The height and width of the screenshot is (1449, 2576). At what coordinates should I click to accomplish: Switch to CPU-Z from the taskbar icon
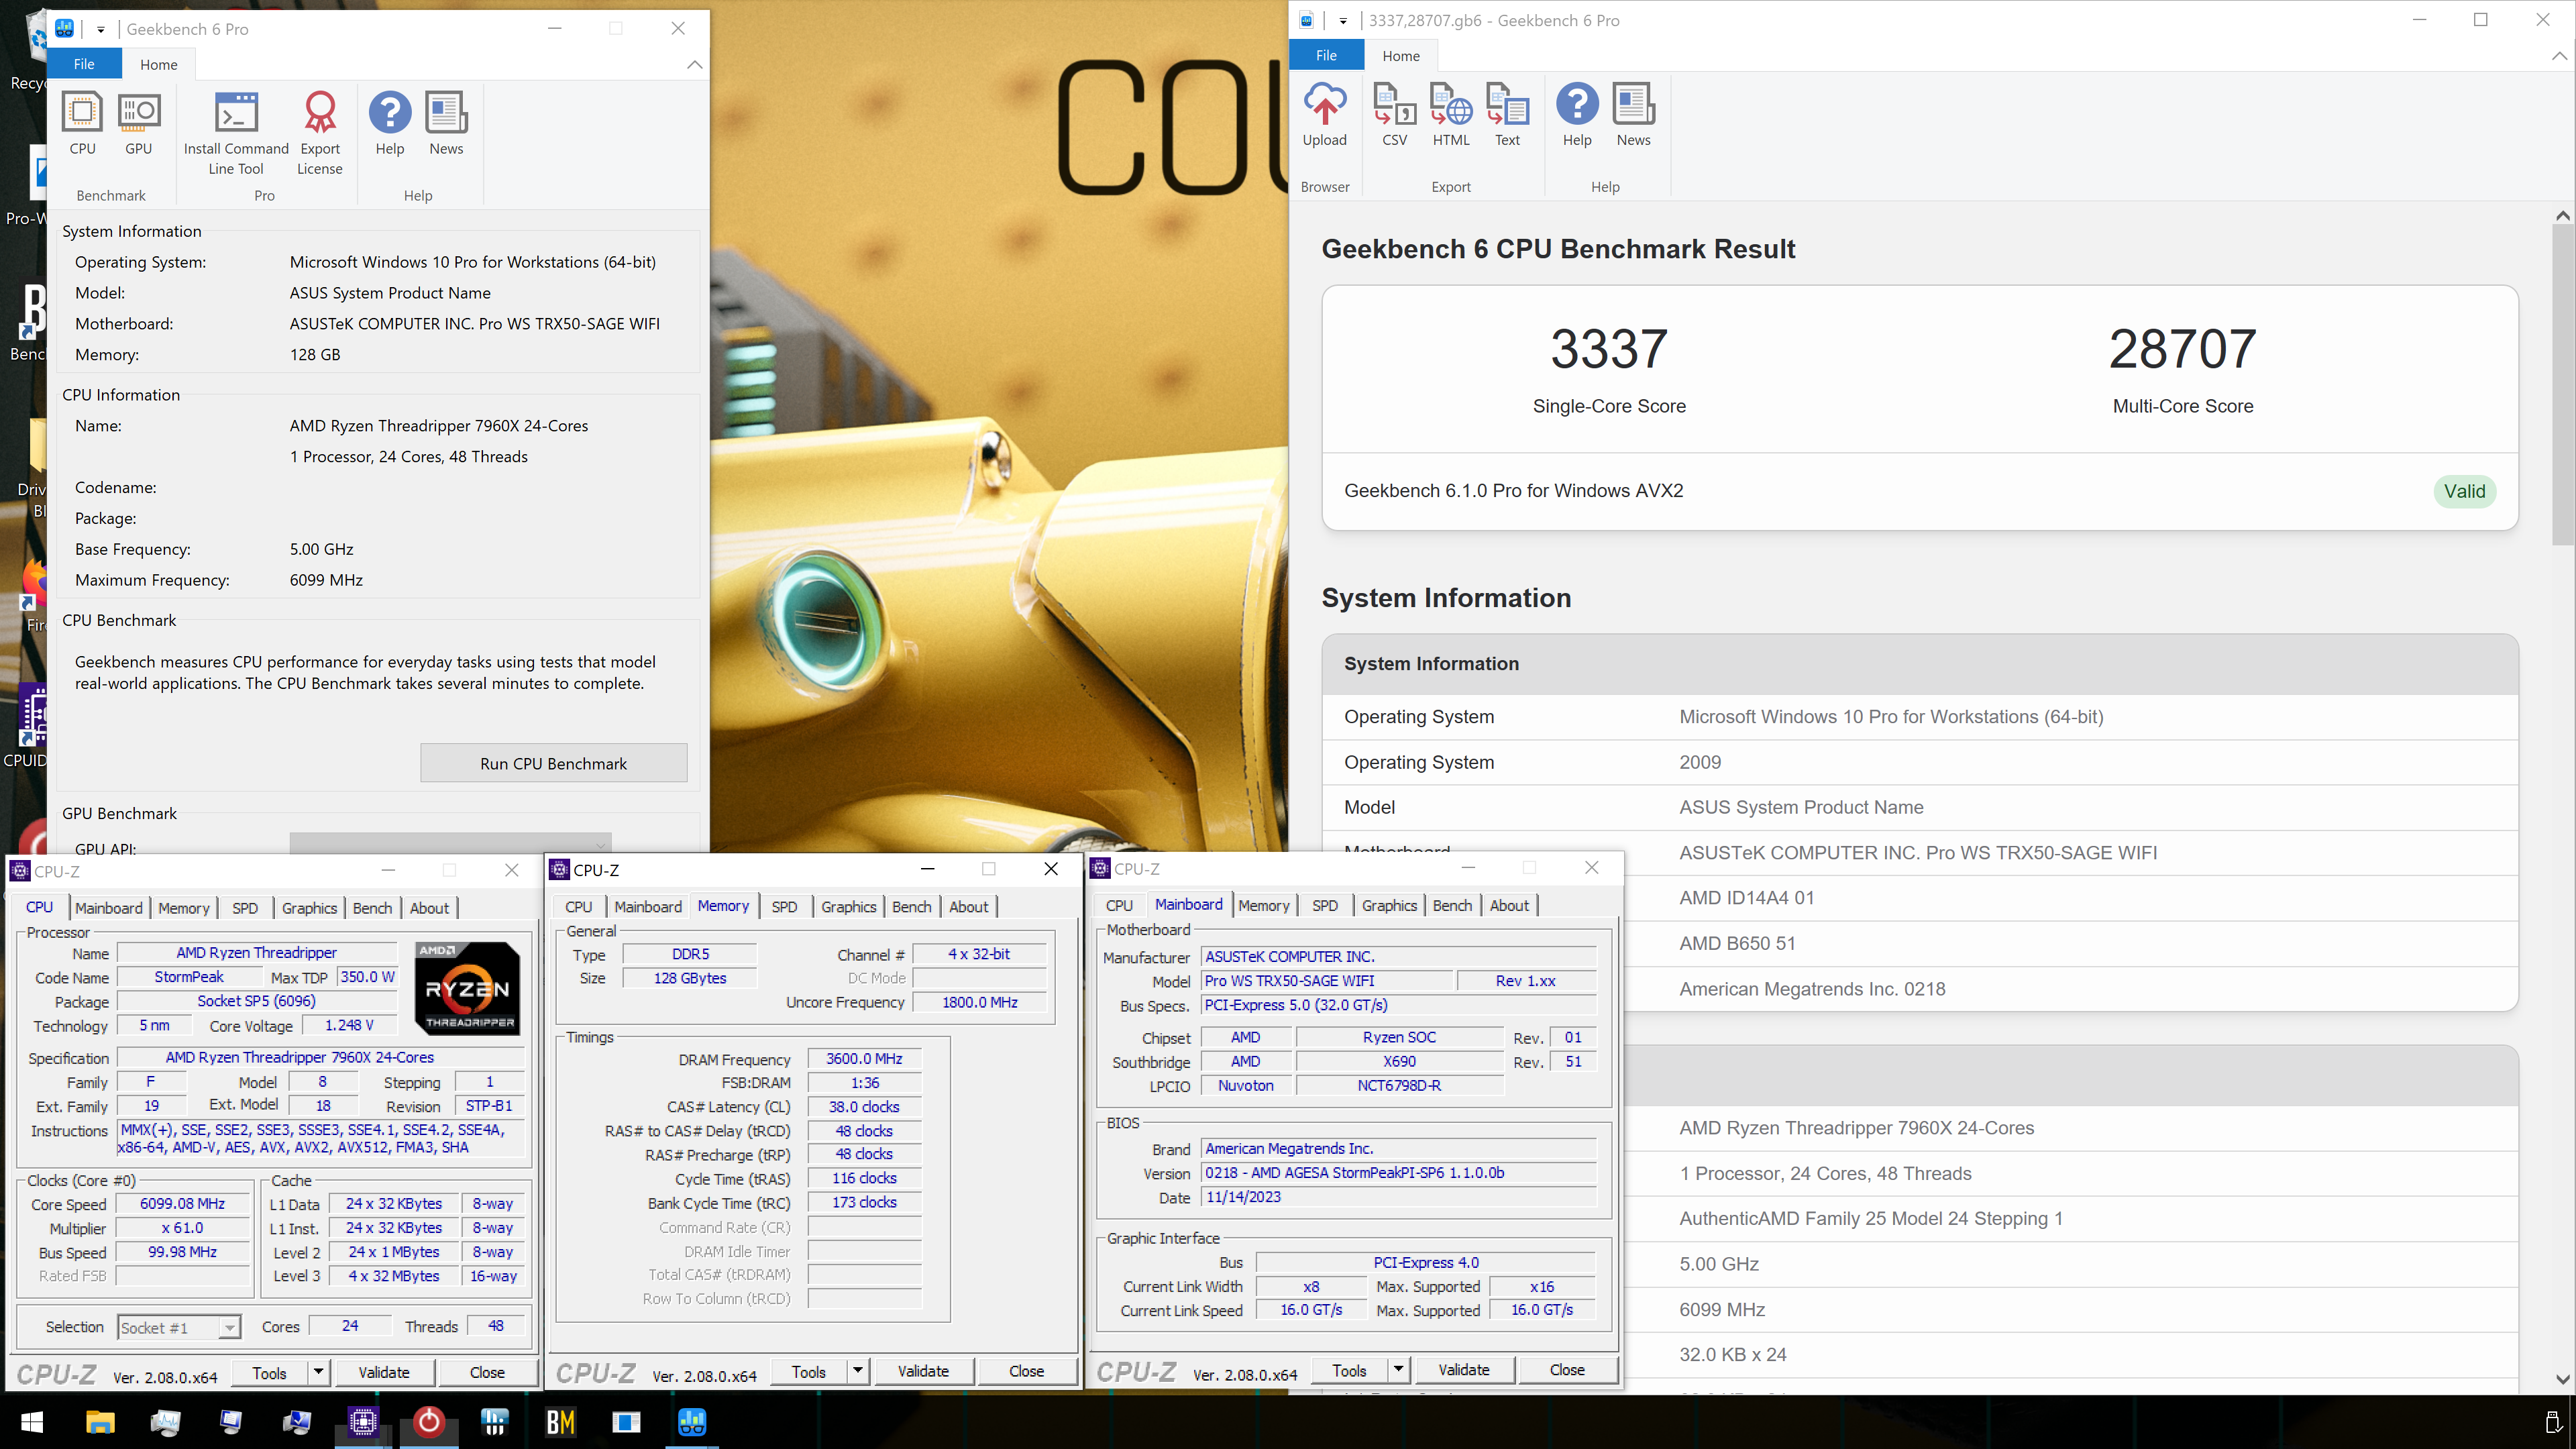(x=362, y=1421)
